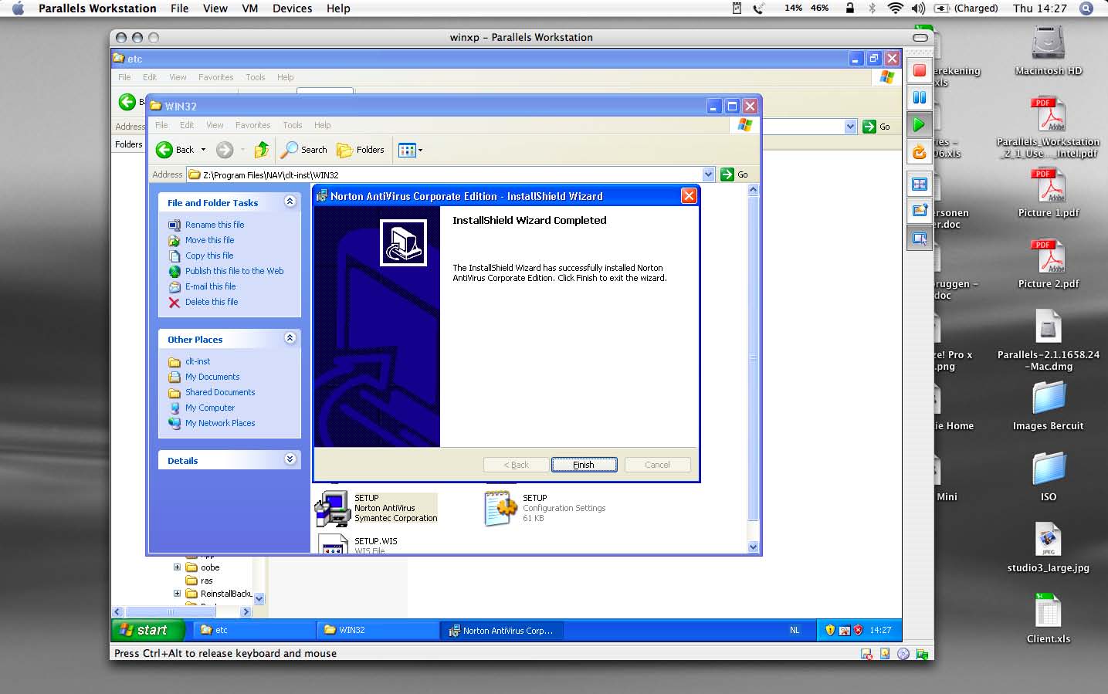Viewport: 1108px width, 694px height.
Task: Open My Network Places link
Action: pos(220,423)
